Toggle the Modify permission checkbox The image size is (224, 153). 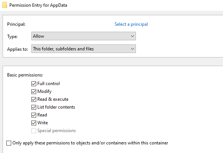click(x=34, y=91)
